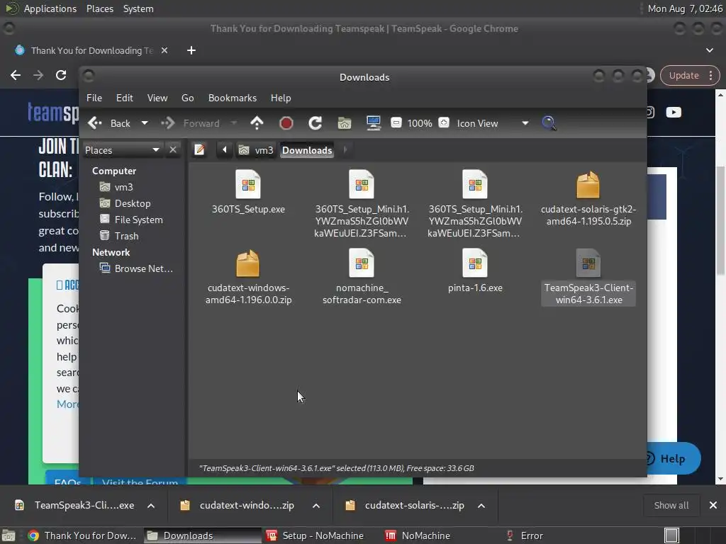The image size is (726, 544).
Task: Click the red Stop loading icon
Action: [286, 123]
